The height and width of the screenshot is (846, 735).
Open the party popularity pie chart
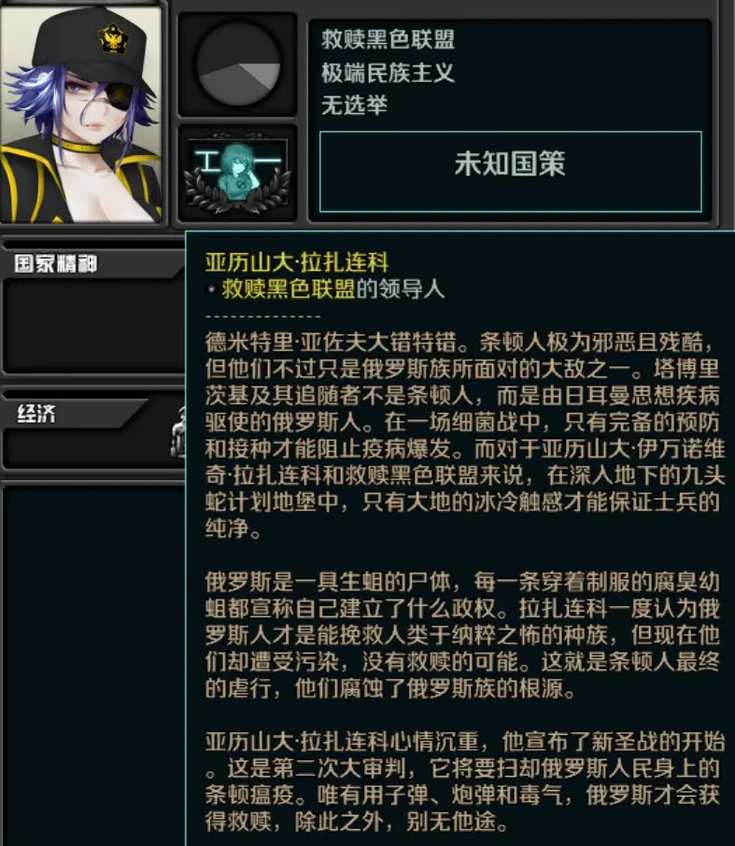pyautogui.click(x=238, y=64)
